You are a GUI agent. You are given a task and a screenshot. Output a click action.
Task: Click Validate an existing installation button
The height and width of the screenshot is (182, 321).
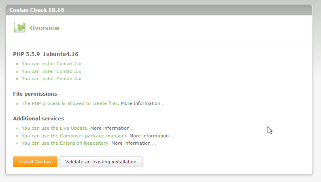pos(101,162)
